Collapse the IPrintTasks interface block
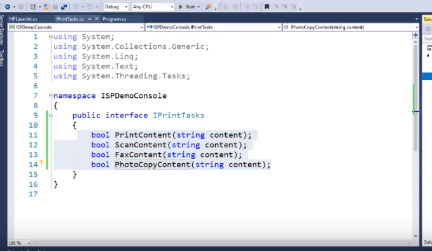432x251 pixels. [x=51, y=115]
